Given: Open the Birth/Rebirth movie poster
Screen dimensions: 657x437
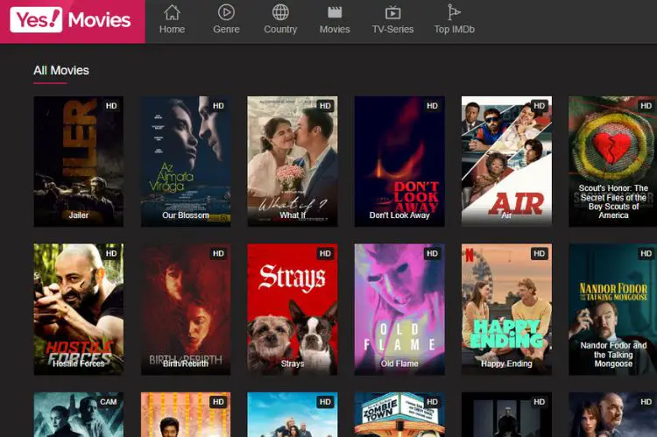Looking at the screenshot, I should click(186, 309).
